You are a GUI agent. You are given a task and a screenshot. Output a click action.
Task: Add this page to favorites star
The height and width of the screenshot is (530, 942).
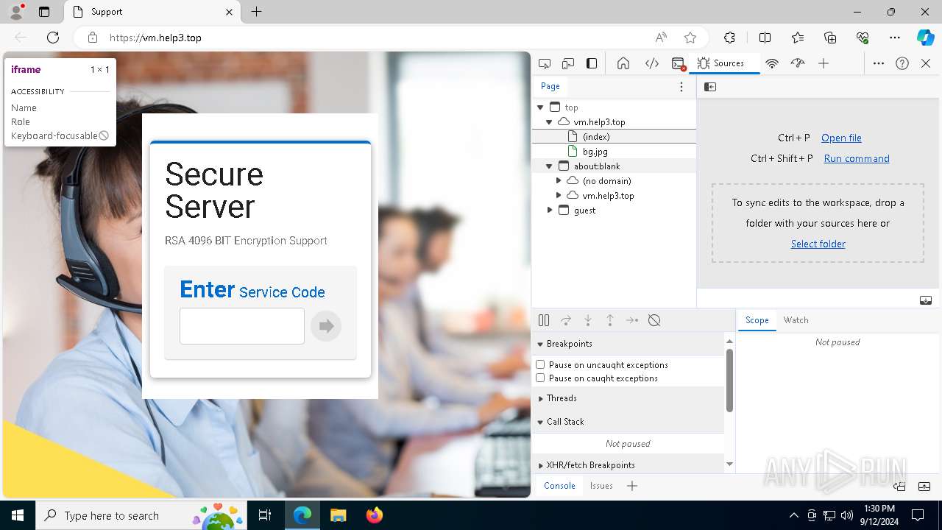pyautogui.click(x=690, y=38)
